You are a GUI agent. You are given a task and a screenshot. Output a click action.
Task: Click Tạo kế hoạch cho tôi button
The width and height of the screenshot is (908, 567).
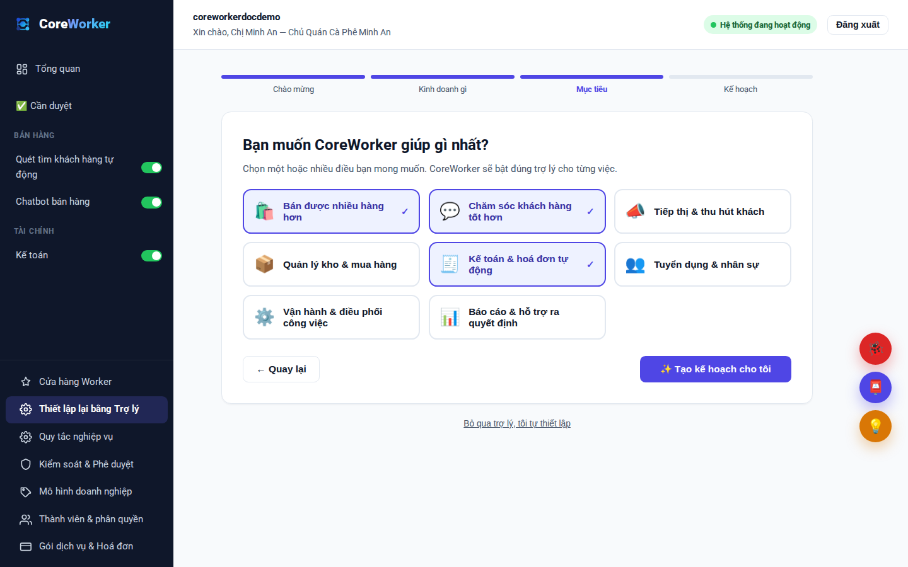(x=716, y=369)
